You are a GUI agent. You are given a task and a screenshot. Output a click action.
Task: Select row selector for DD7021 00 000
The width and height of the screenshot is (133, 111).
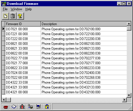tap(3, 29)
